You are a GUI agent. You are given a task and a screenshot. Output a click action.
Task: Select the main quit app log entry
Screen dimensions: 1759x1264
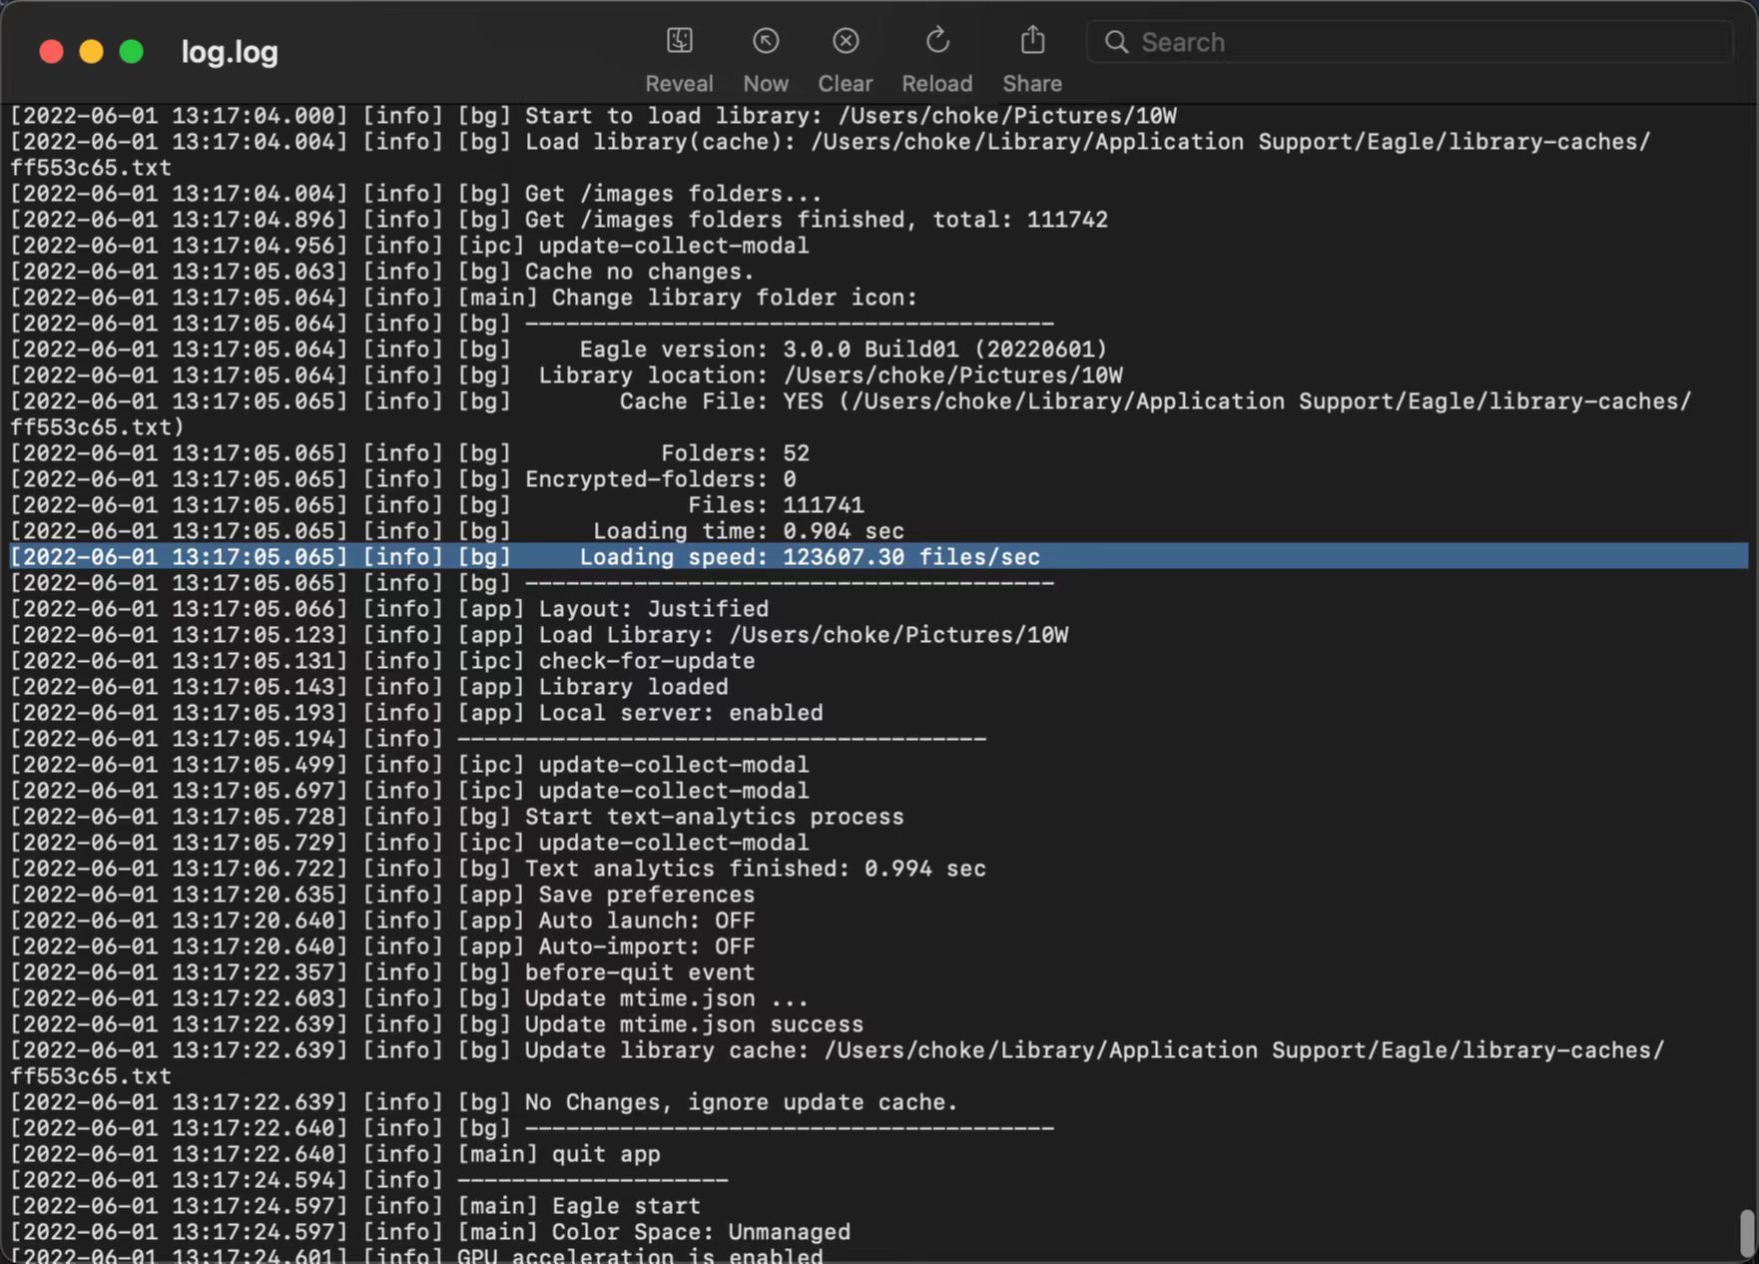335,1154
